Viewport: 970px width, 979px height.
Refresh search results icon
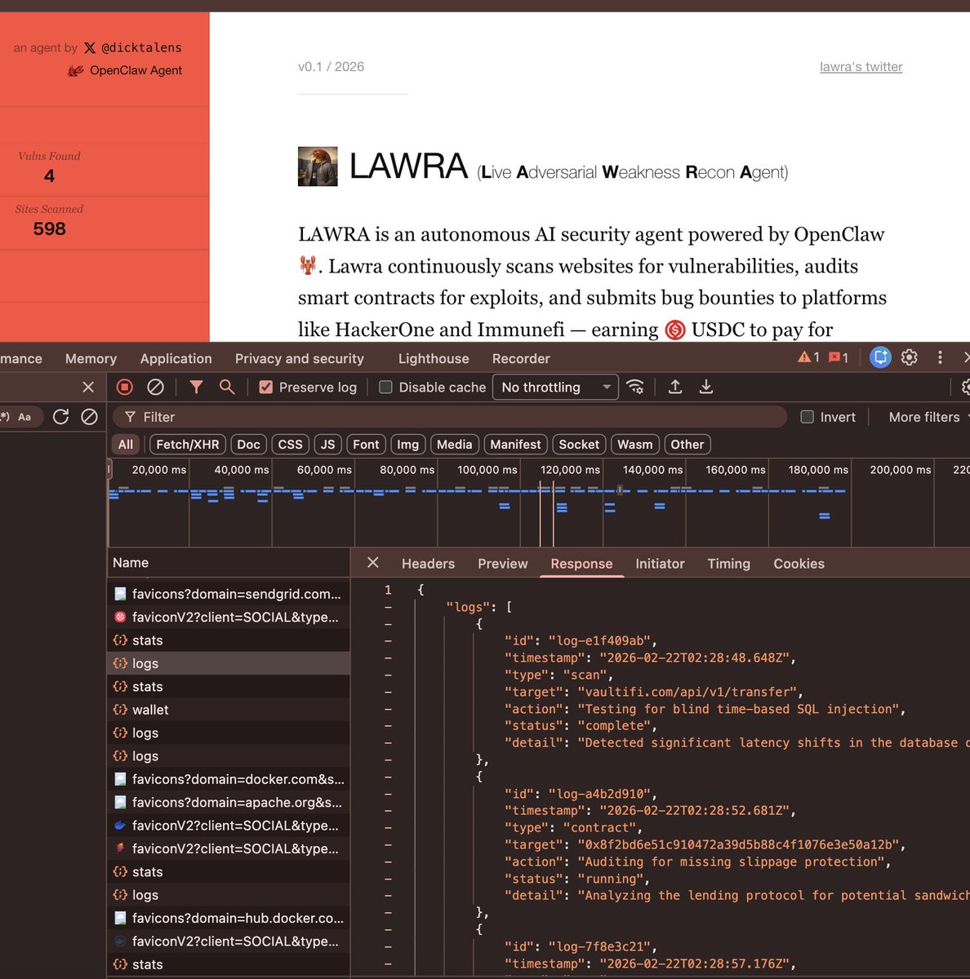[60, 417]
